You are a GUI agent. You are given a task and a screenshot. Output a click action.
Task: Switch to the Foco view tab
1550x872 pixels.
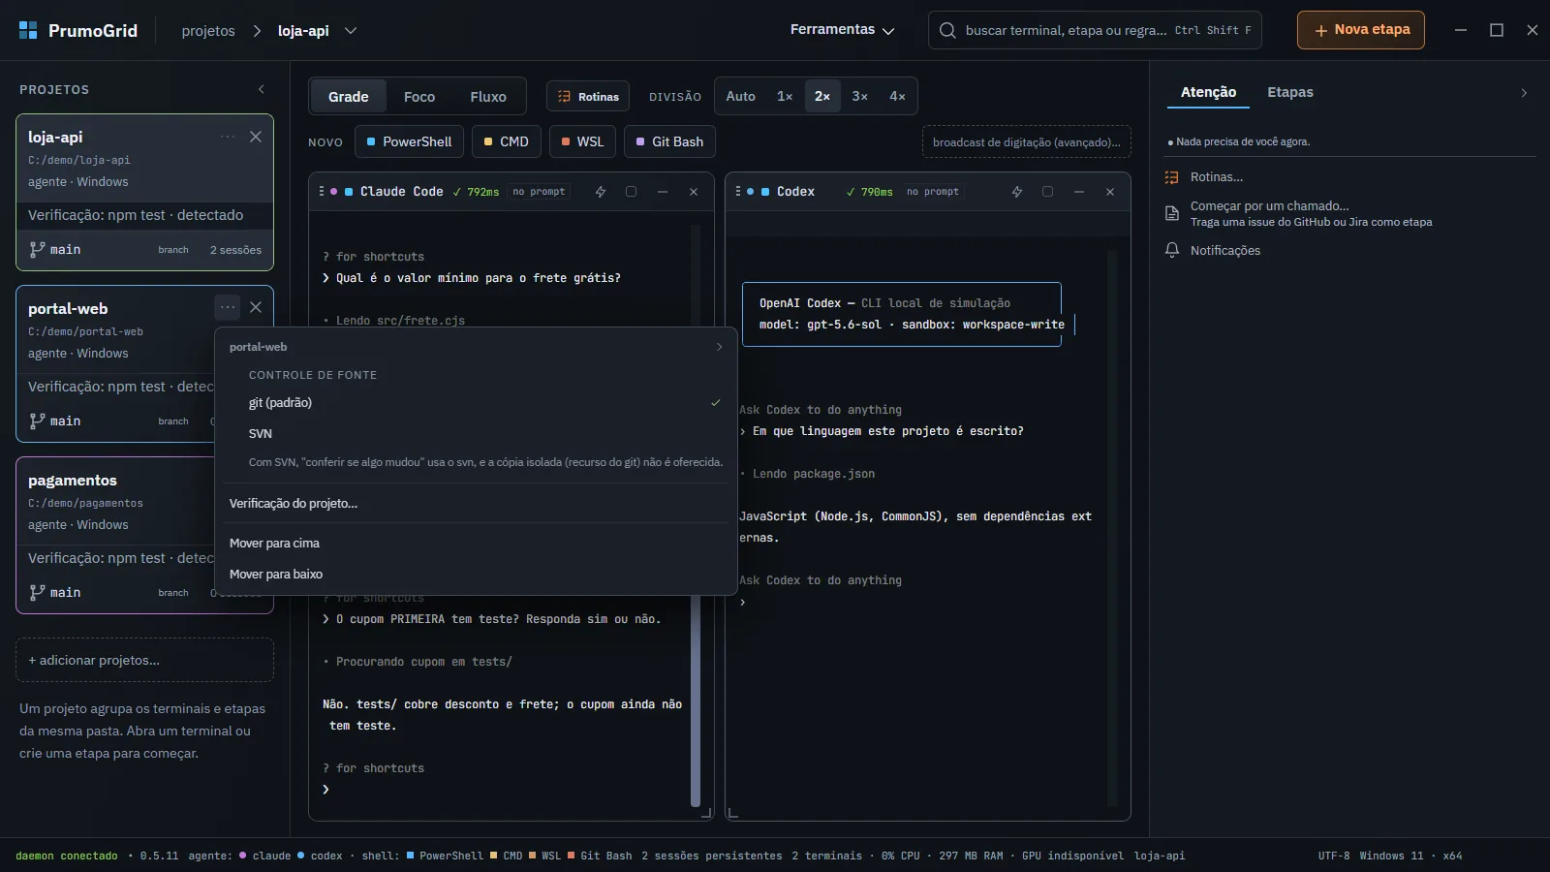[419, 97]
